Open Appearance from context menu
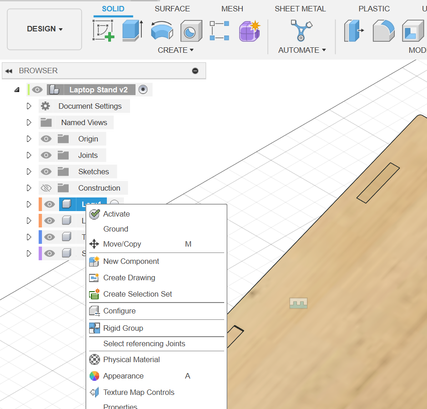This screenshot has height=409, width=427. 156,376
